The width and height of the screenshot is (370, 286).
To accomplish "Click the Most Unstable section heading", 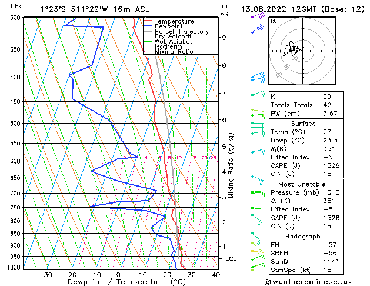I will tap(302, 184).
